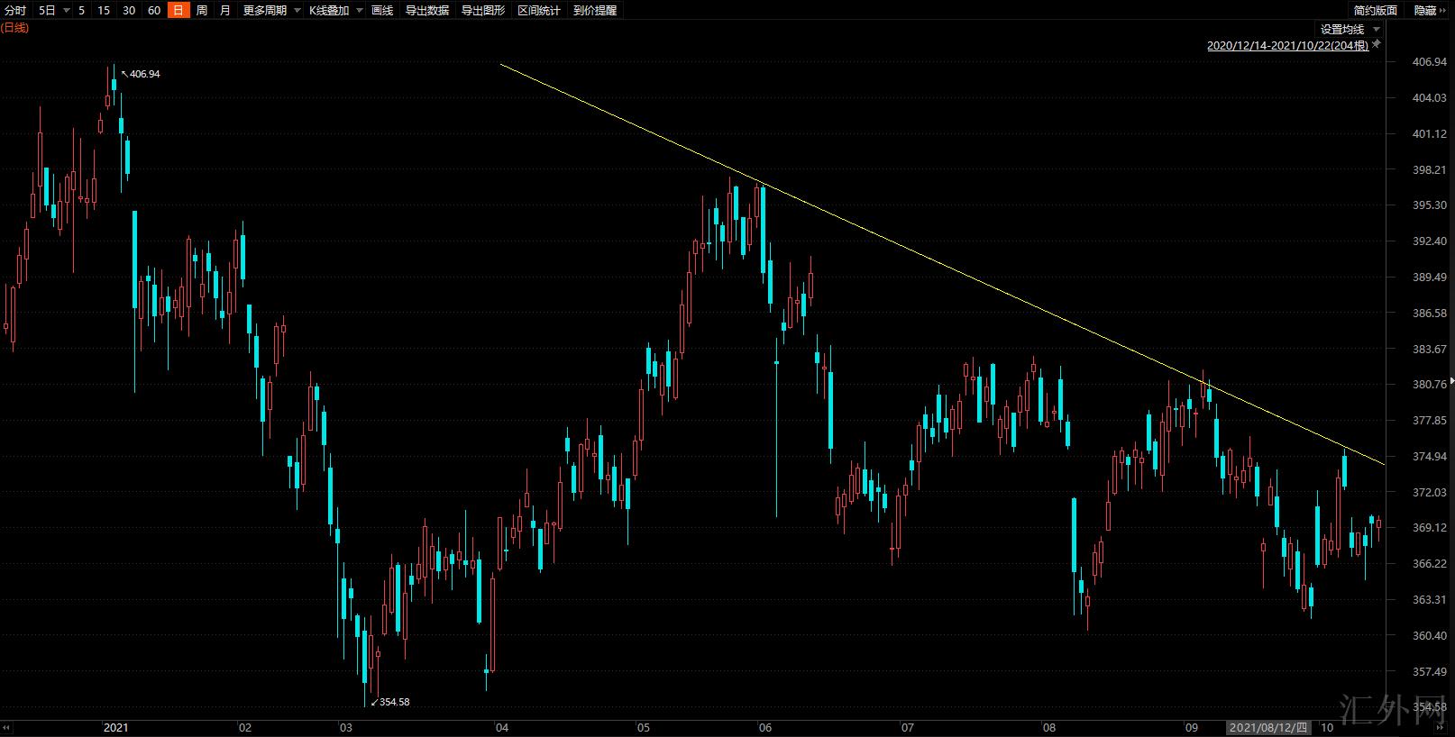Screen dimensions: 1455x737
Task: Select the 日 daily period tab
Action: (x=178, y=10)
